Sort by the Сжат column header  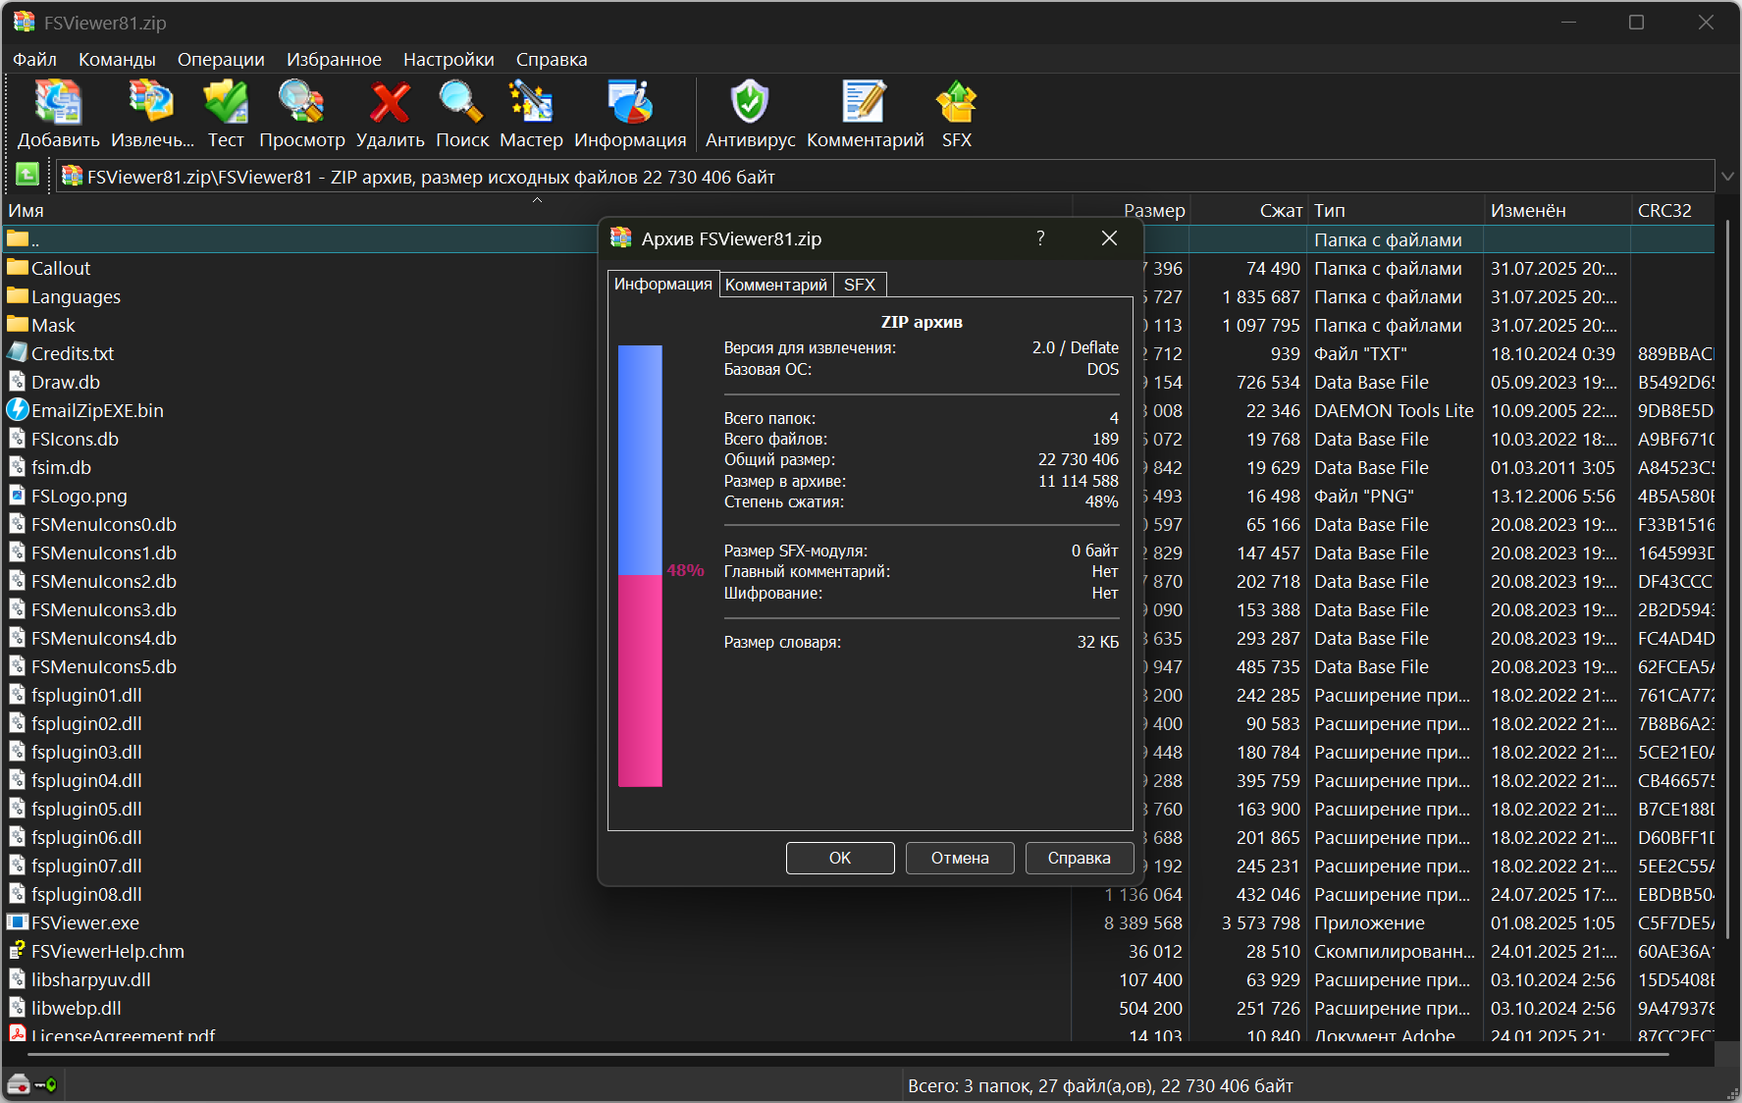click(1247, 210)
